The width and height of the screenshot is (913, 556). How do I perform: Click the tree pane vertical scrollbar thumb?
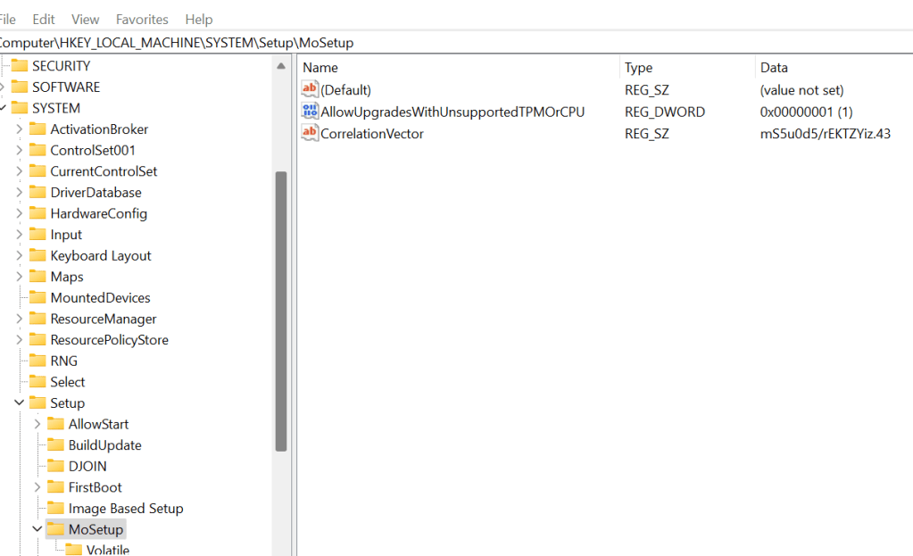[281, 311]
